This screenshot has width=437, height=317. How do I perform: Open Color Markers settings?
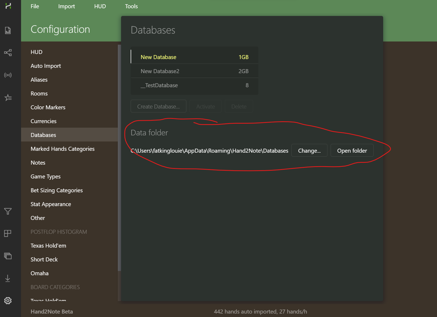point(69,107)
